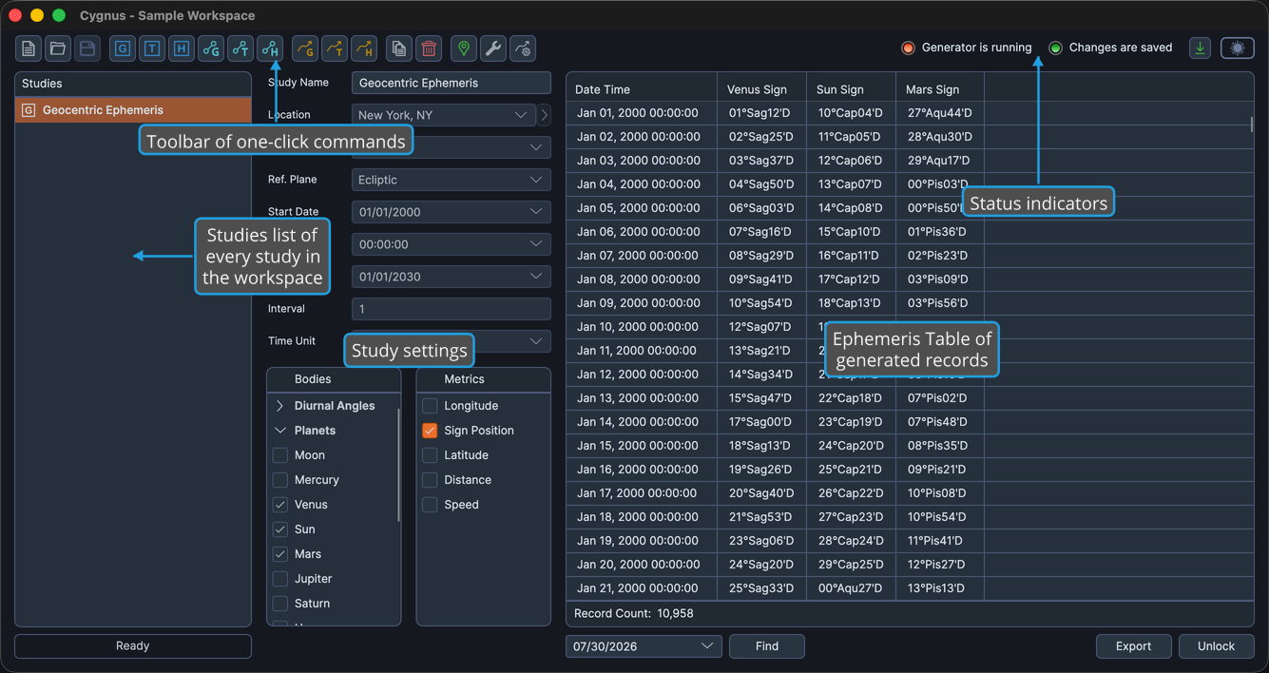Check the Latitude metric
This screenshot has width=1269, height=673.
(430, 455)
